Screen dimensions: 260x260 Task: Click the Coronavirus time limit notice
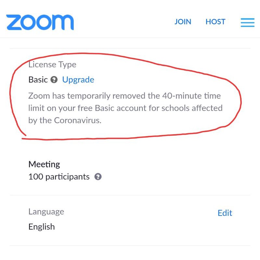tap(124, 108)
